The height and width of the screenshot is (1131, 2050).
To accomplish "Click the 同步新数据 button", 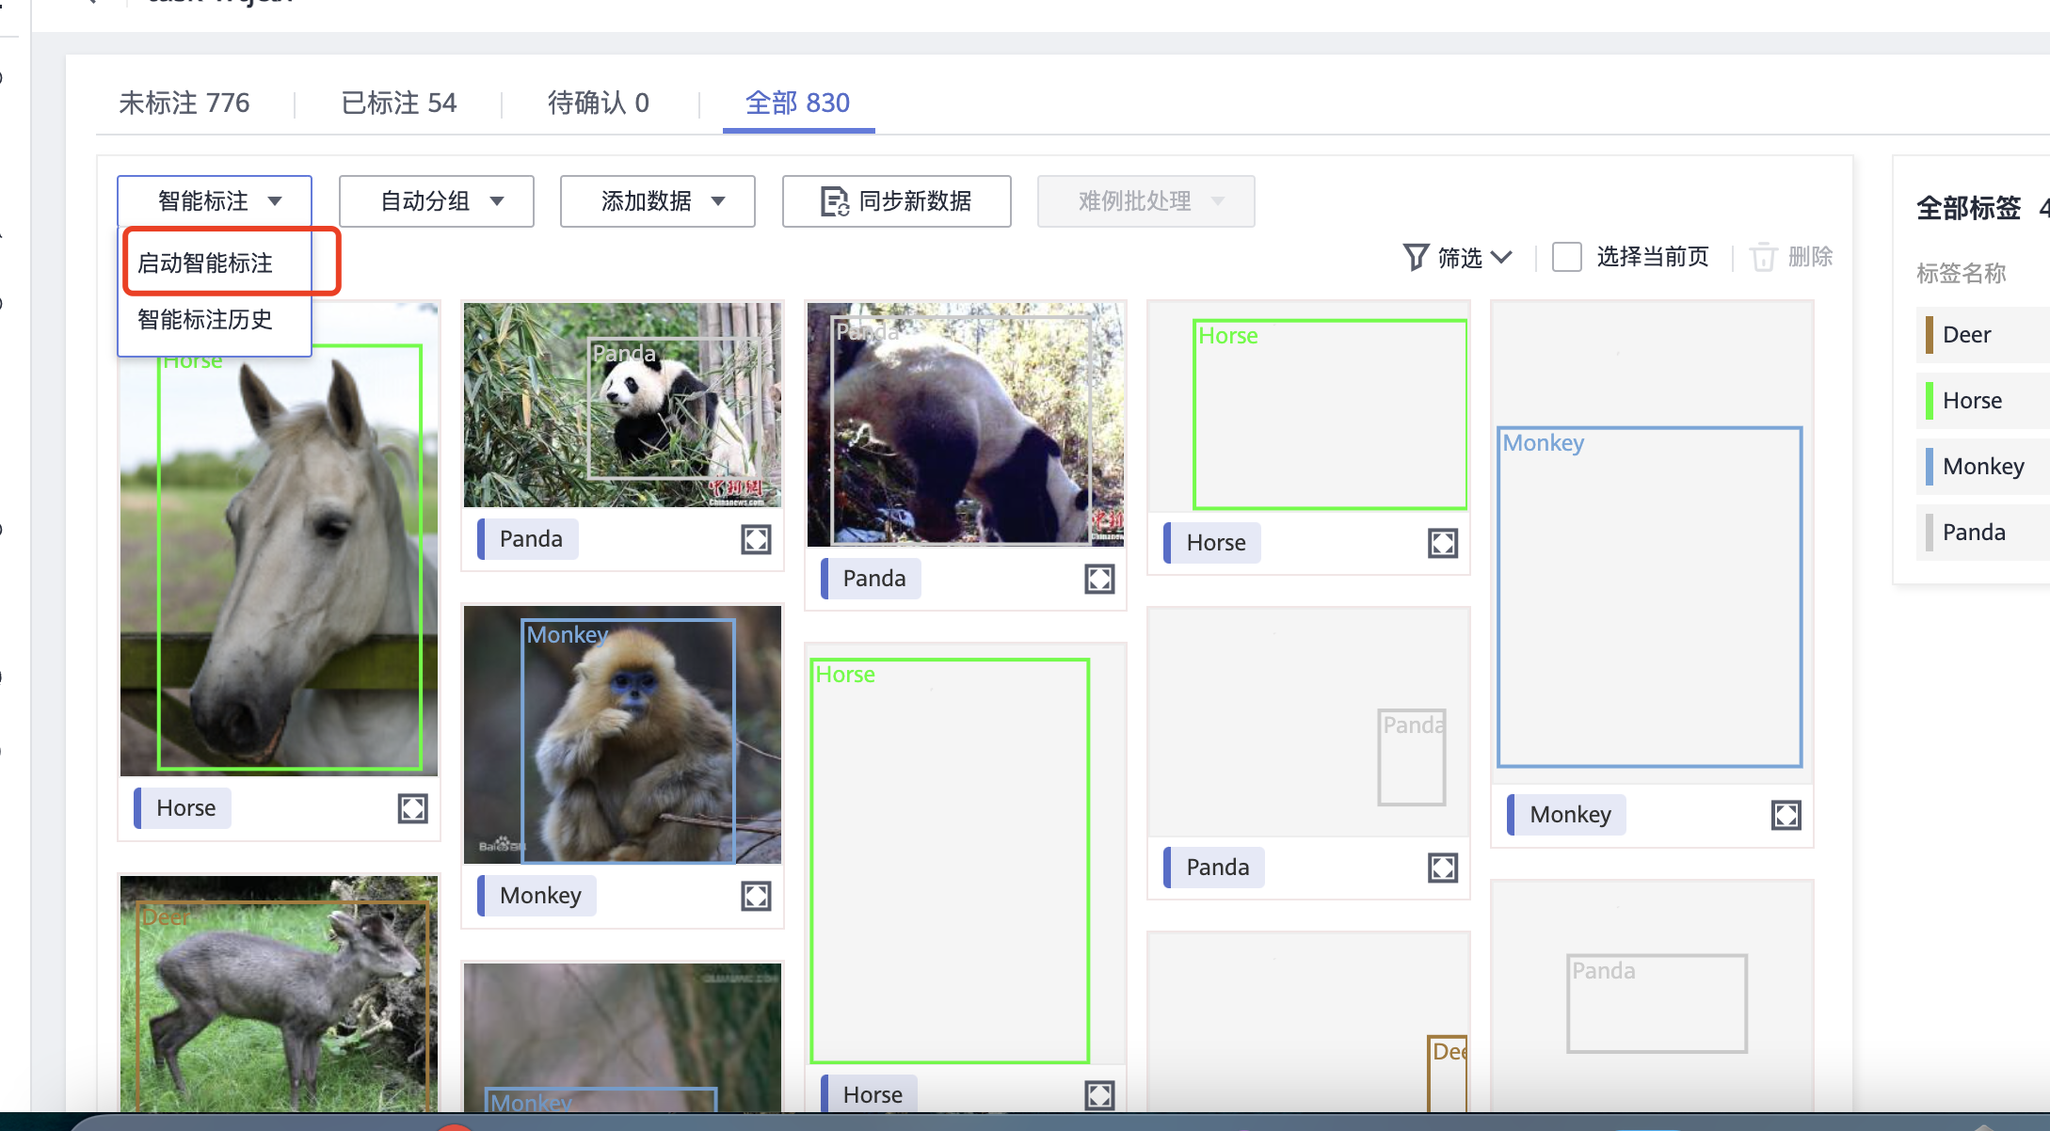I will tap(897, 201).
